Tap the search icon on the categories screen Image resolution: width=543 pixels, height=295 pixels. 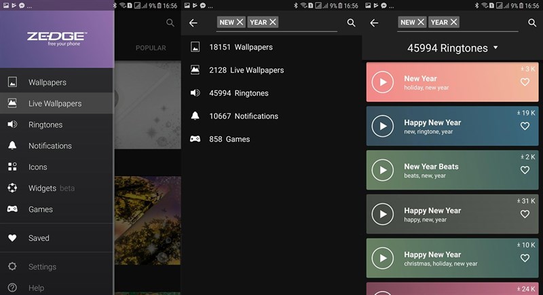[x=351, y=23]
